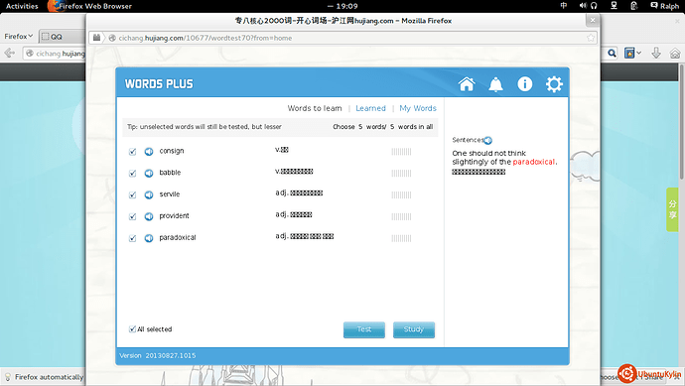Play pronunciation of babble
This screenshot has height=386, width=685.
149,174
